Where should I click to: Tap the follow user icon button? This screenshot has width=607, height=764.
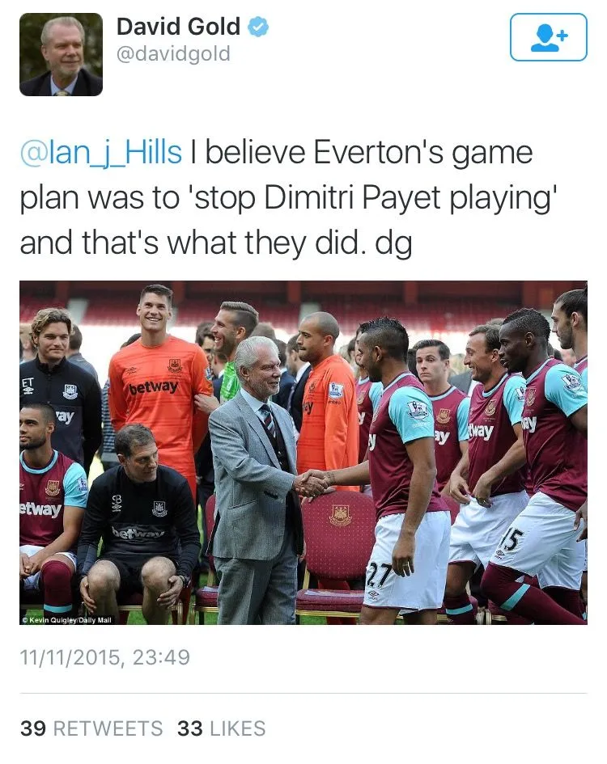click(548, 37)
